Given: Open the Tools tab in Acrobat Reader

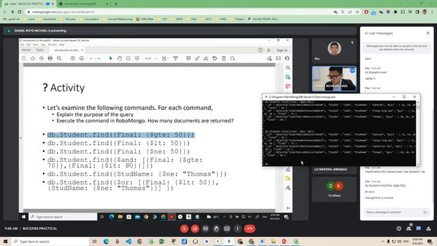Looking at the screenshot, I should click(x=40, y=50).
